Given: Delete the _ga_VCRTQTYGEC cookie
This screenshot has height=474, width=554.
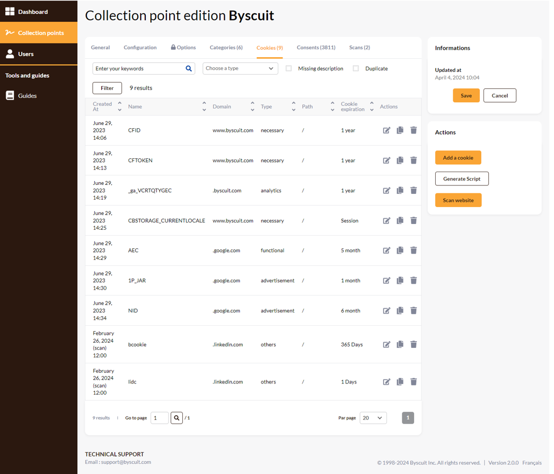Looking at the screenshot, I should click(x=414, y=190).
